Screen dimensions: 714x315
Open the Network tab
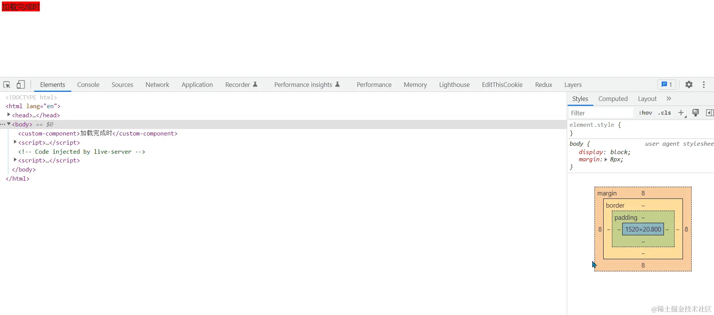pyautogui.click(x=157, y=85)
